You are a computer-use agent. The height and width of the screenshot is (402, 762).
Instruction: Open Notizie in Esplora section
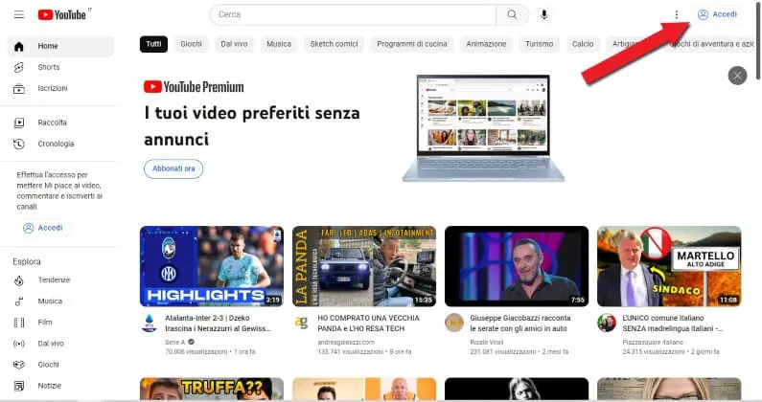[60, 386]
